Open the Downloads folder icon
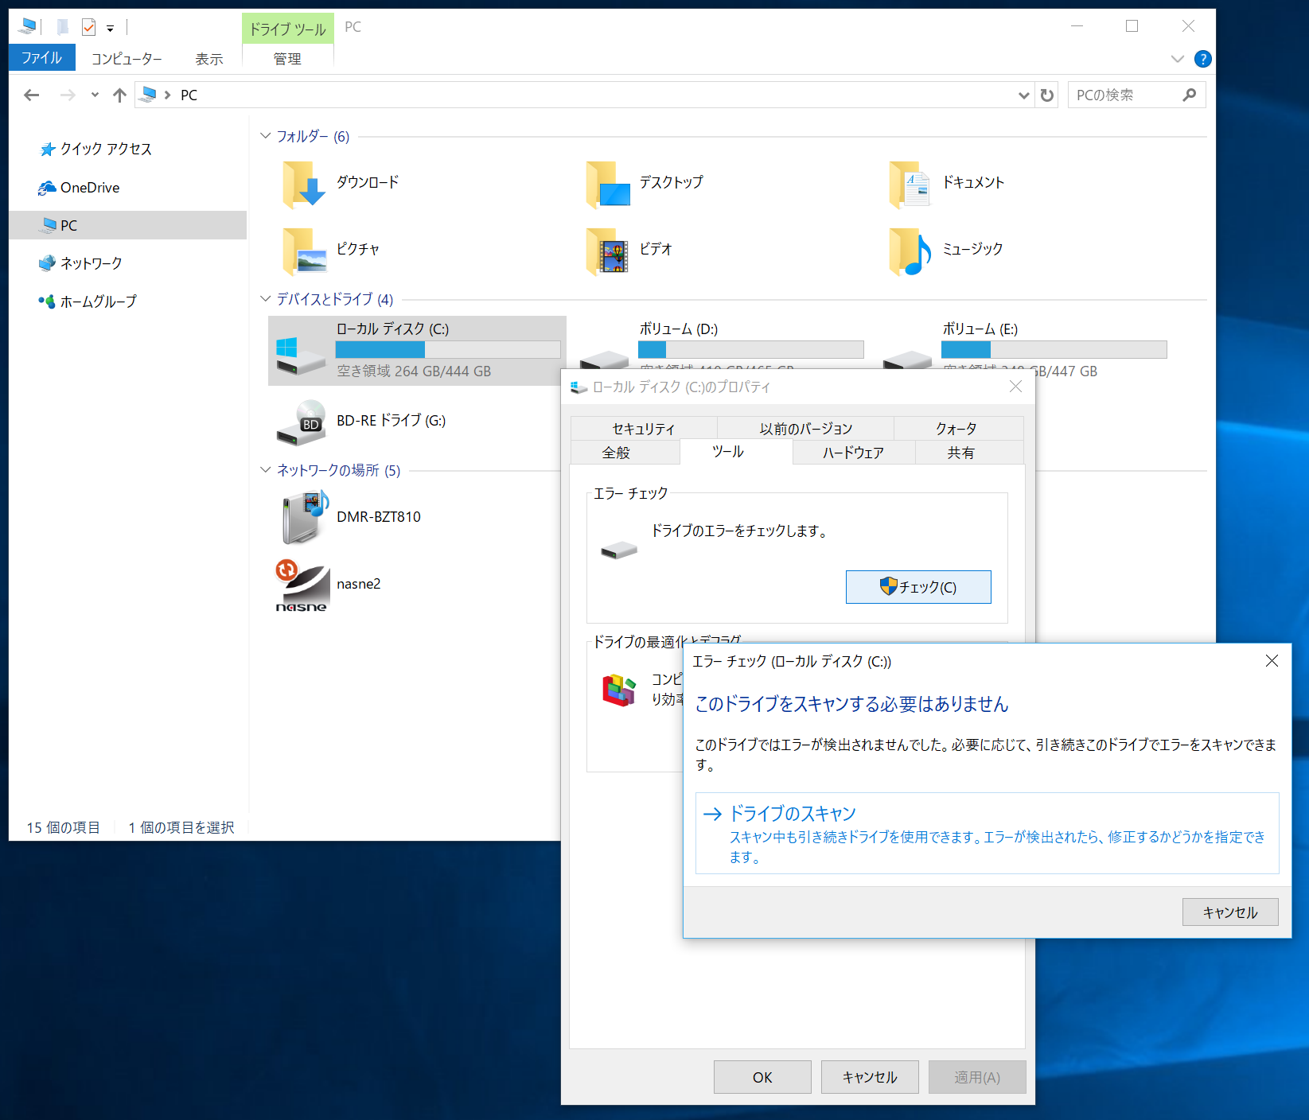Screen dimensions: 1309x1120 tap(301, 185)
